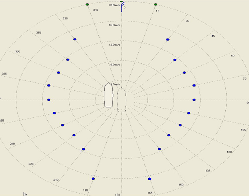Click the 0 degree heading label
Image resolution: width=249 pixels, height=196 pixels.
[x=124, y=7]
